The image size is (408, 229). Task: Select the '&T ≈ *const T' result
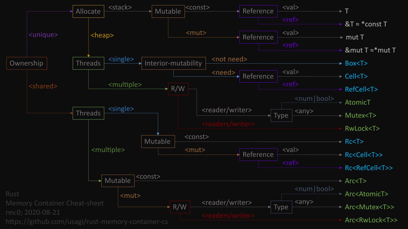tap(366, 24)
